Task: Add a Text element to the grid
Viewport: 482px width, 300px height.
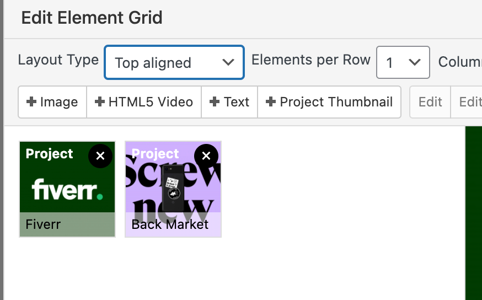Action: [x=229, y=102]
